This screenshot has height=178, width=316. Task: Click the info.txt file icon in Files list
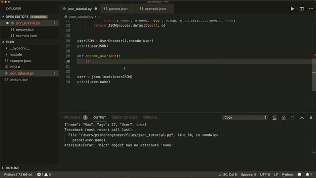(x=6, y=67)
